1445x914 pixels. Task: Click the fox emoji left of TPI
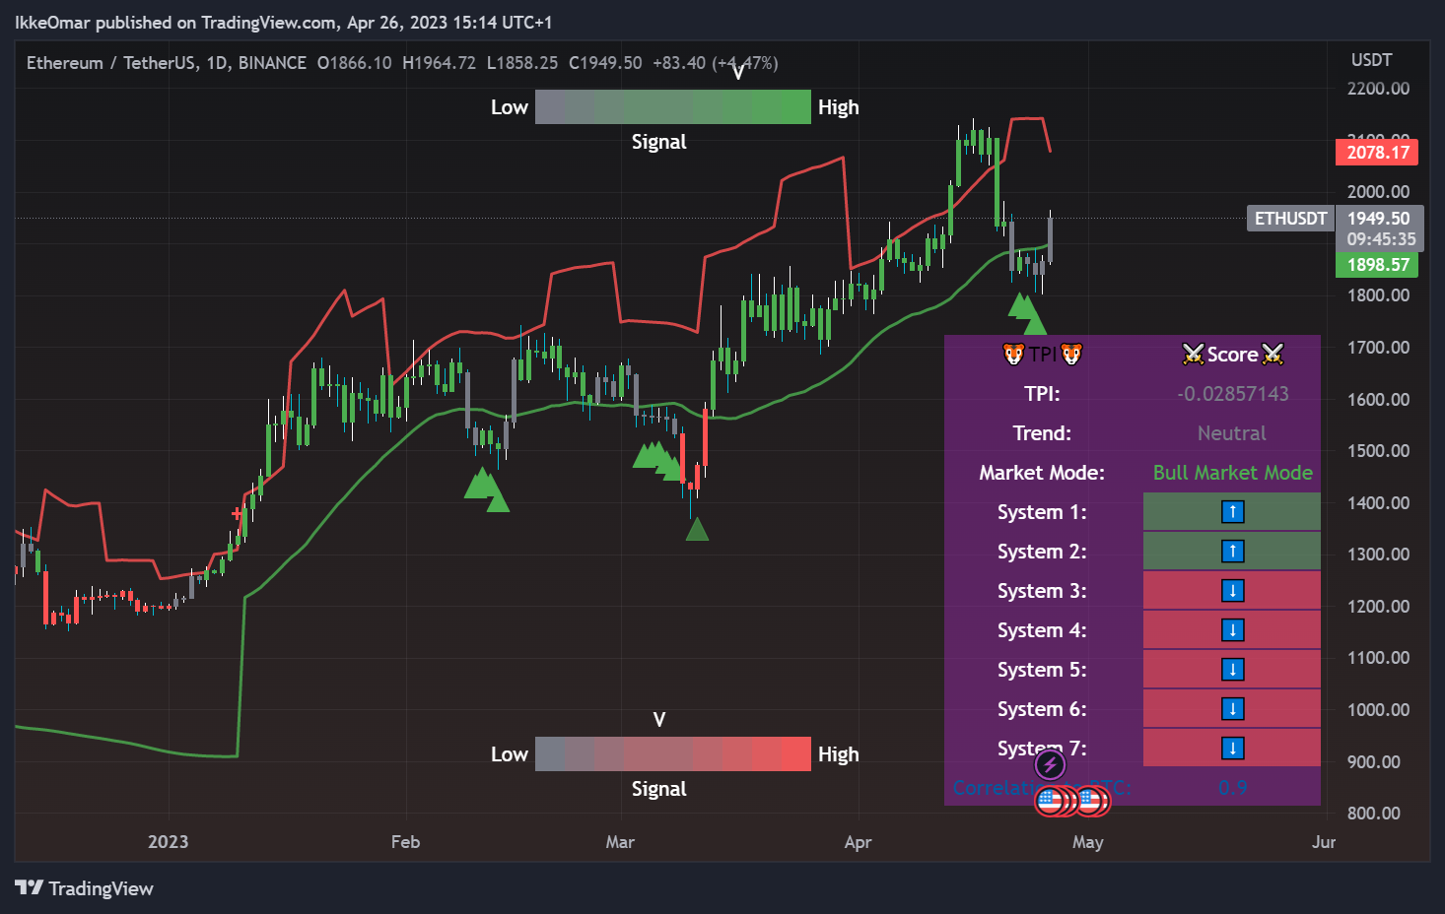pyautogui.click(x=1013, y=354)
